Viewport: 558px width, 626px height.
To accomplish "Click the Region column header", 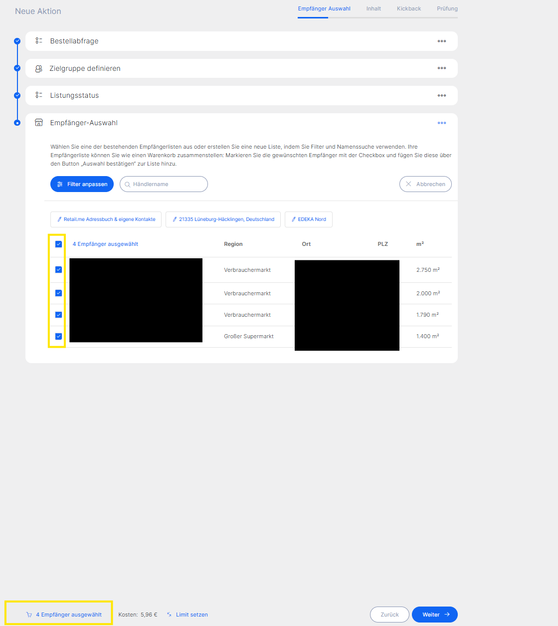I will (x=233, y=244).
